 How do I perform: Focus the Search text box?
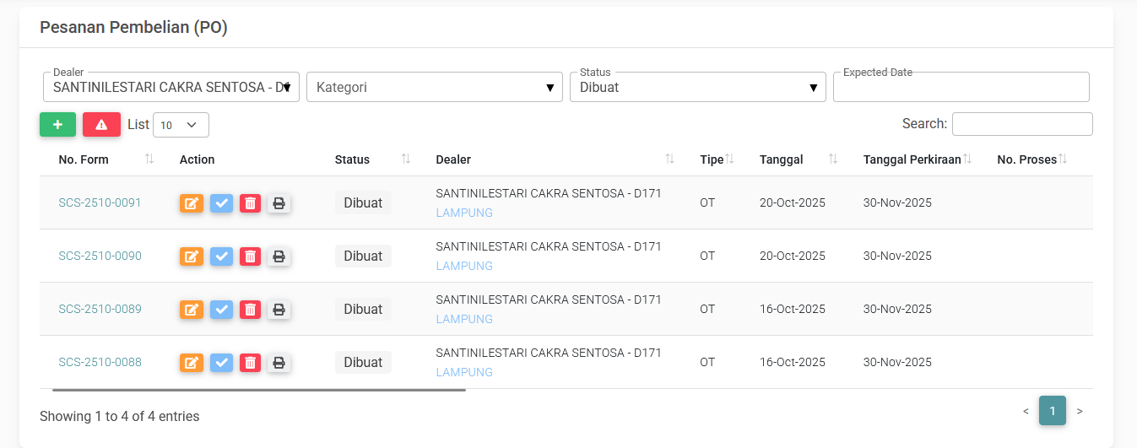tap(1021, 124)
